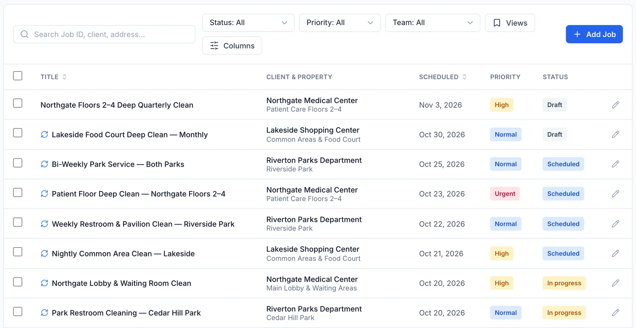
Task: Click edit pencil for Park Restroom Cleaning row
Action: 616,313
